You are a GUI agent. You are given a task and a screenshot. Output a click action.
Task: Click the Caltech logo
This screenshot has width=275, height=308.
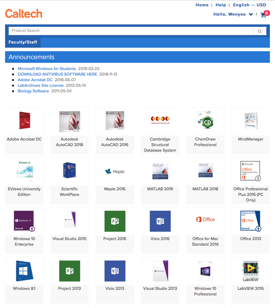click(24, 13)
